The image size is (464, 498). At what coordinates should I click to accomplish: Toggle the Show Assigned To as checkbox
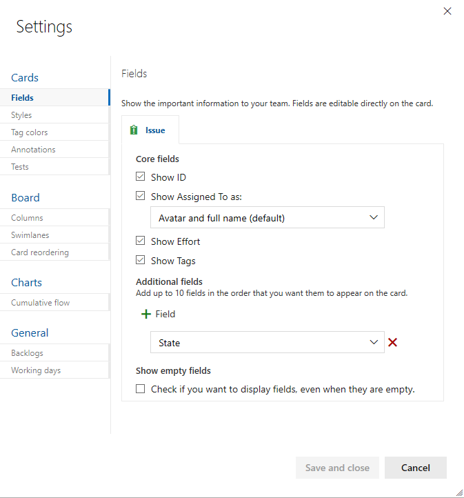140,196
